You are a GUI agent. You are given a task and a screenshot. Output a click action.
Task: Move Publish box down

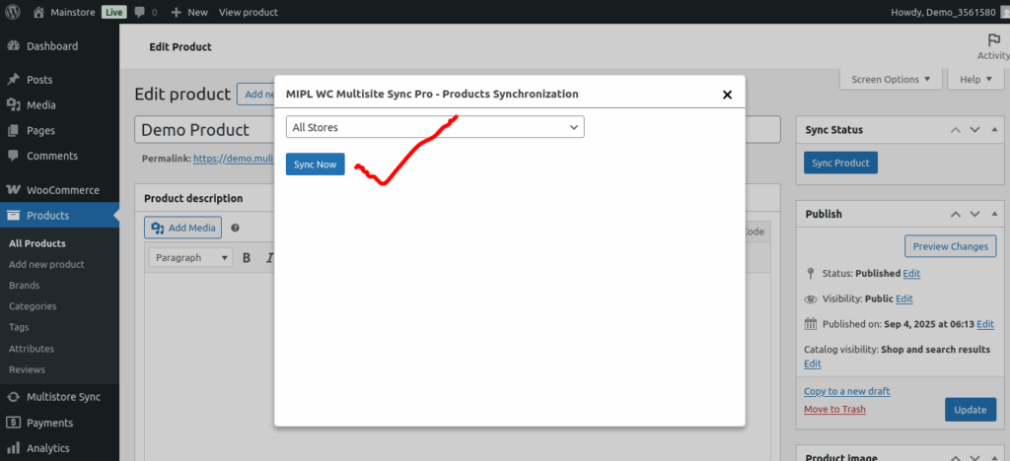pos(974,214)
